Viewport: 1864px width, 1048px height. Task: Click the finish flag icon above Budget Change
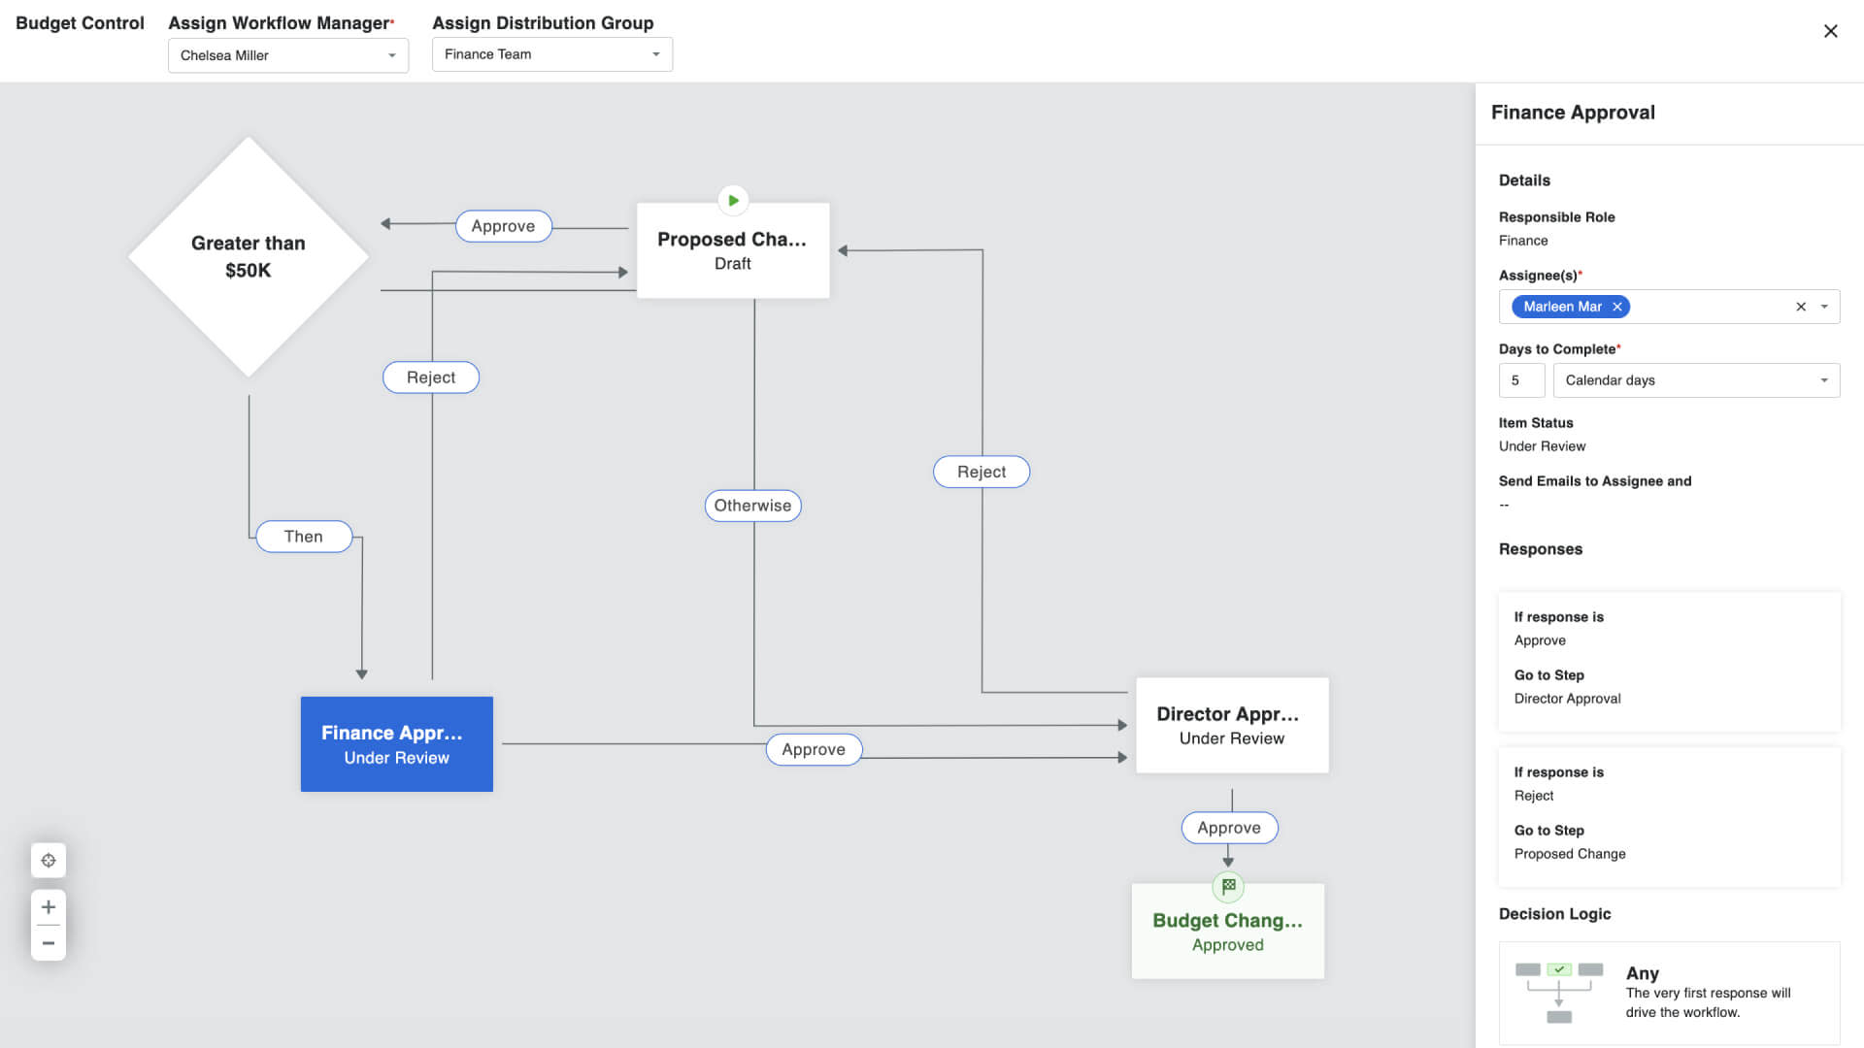(x=1228, y=886)
